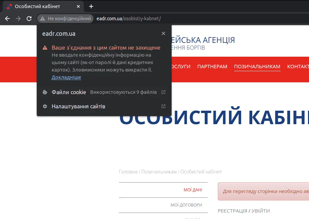Open external link icon for Файли cookie
Screen dimensions: 309x219
point(163,92)
